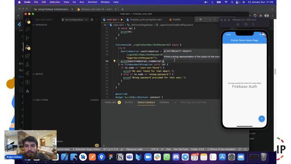Open the Problems panel tab
Screen dimensions: 291x164
[x=113, y=102]
